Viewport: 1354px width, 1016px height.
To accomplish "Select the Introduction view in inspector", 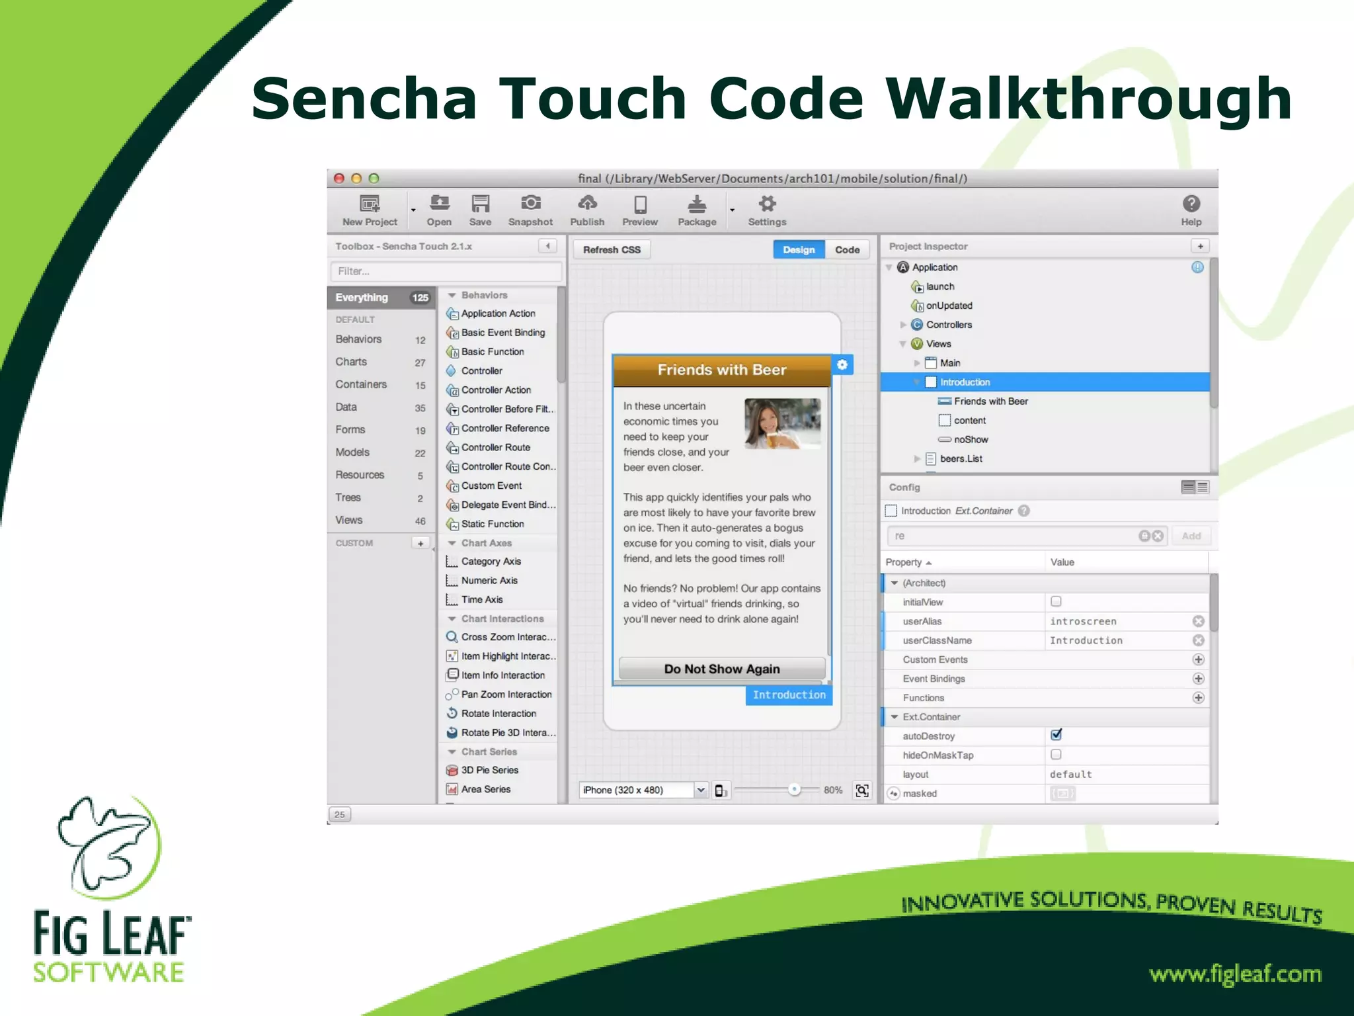I will click(x=1045, y=382).
